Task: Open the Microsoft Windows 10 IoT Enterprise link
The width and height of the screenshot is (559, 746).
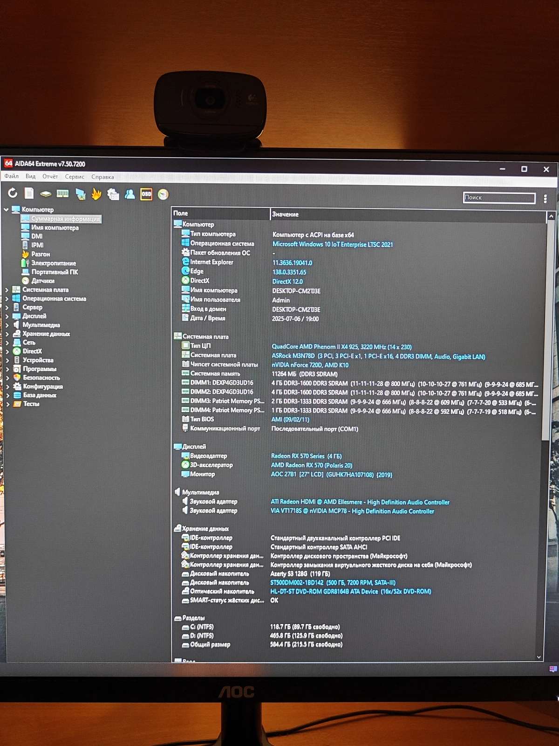Action: (x=333, y=244)
